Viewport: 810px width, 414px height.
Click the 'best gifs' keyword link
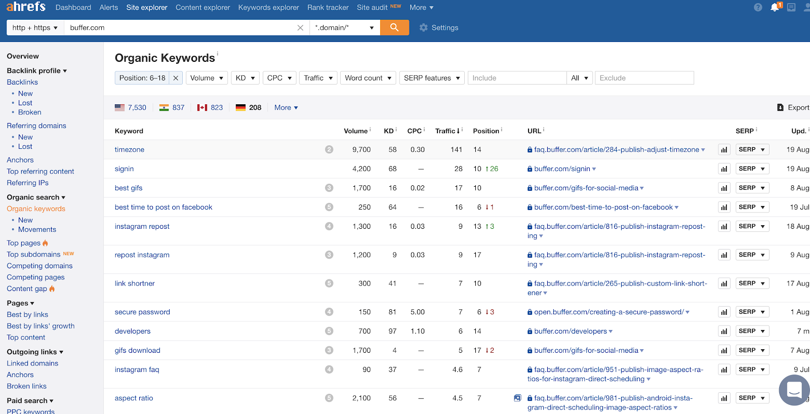[x=129, y=188]
